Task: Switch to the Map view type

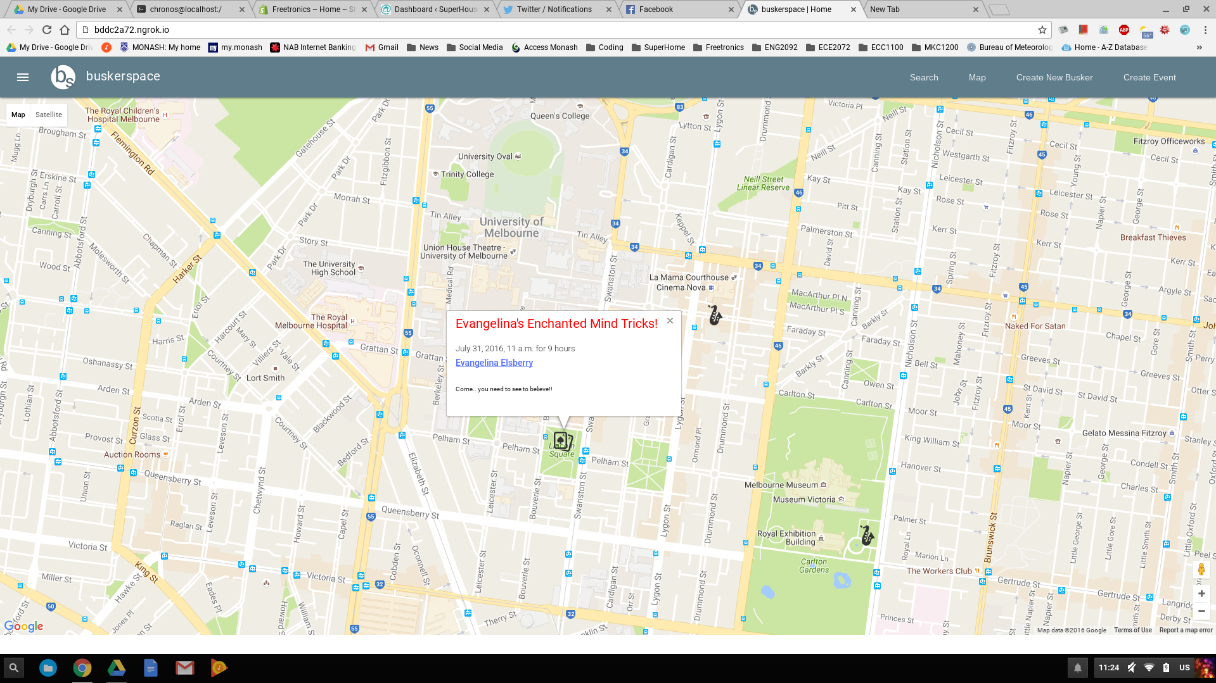Action: point(18,115)
